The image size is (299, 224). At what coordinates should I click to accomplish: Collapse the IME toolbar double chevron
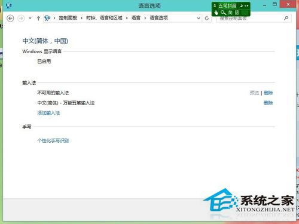(215, 5)
